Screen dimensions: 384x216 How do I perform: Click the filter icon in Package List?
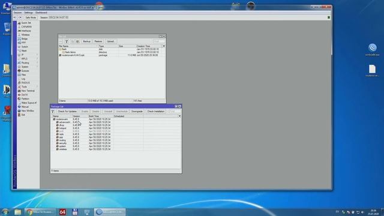53,112
